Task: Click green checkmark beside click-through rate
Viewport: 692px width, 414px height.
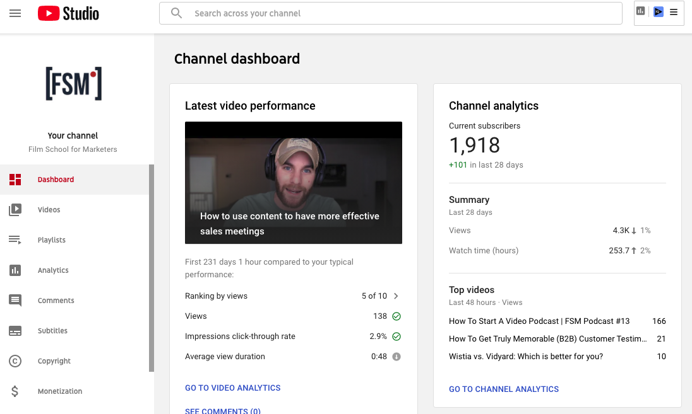Action: (397, 336)
